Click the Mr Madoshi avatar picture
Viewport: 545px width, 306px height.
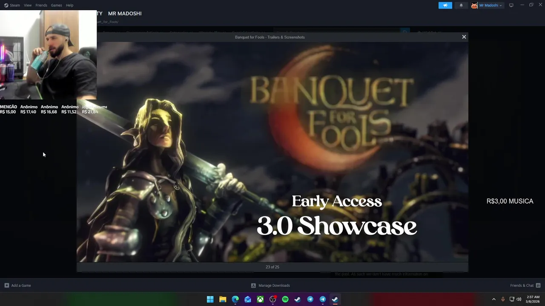tap(474, 5)
